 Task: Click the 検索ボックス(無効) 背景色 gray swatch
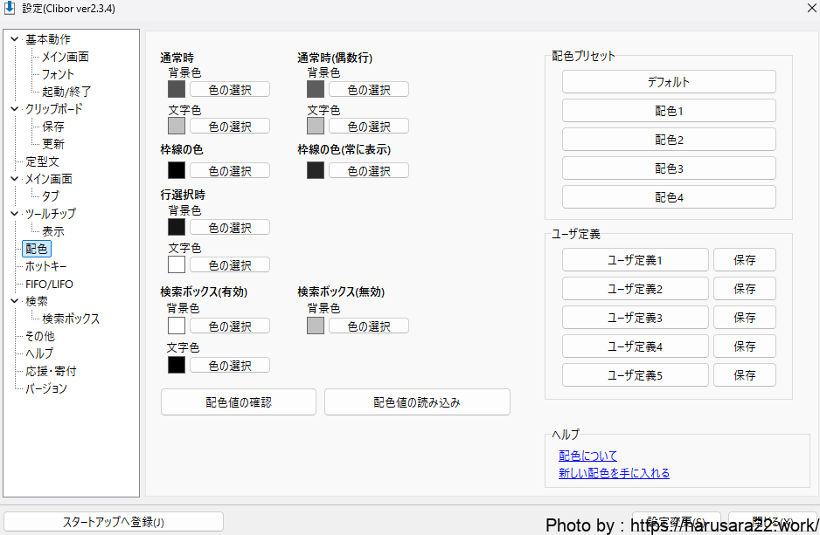point(316,326)
